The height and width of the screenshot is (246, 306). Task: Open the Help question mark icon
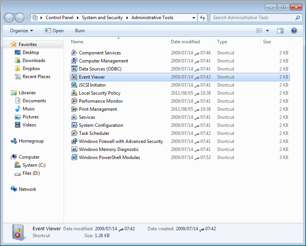click(294, 31)
